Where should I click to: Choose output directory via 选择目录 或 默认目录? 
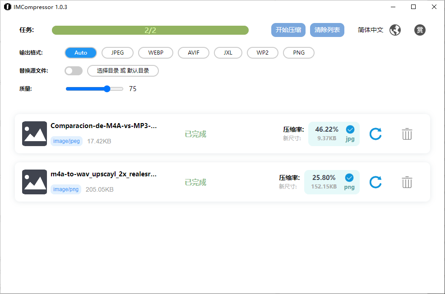coord(123,71)
